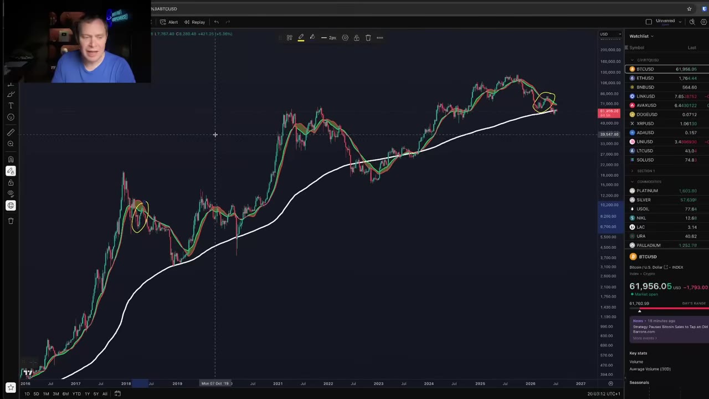Toggle the globe sync drawings button

point(11,206)
